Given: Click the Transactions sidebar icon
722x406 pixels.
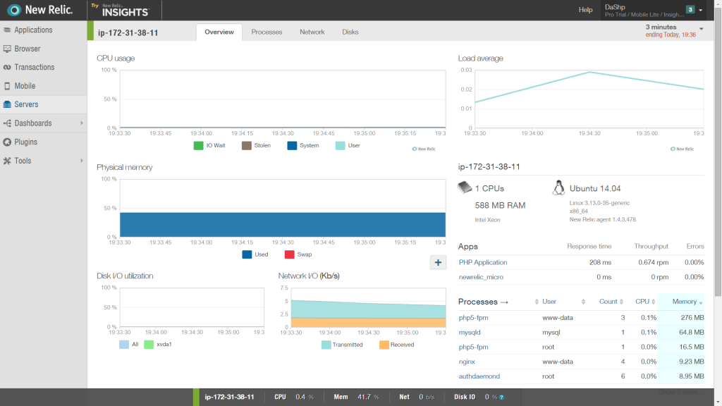Looking at the screenshot, I should pyautogui.click(x=7, y=67).
